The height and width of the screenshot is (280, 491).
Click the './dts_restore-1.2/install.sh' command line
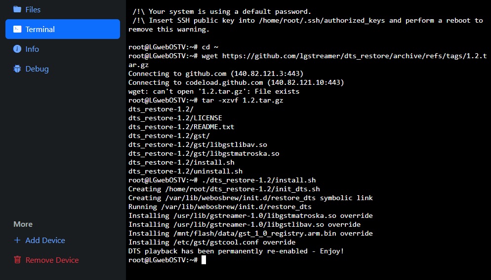click(258, 180)
